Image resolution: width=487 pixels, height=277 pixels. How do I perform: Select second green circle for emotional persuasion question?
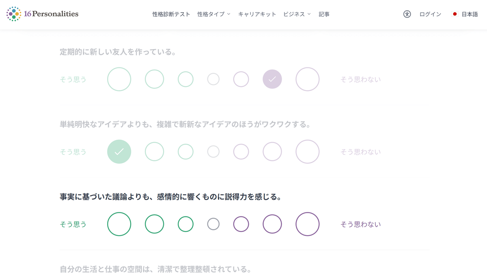(x=154, y=224)
